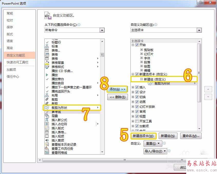
Task: Click info icon next to 重置 button
Action: [164, 143]
